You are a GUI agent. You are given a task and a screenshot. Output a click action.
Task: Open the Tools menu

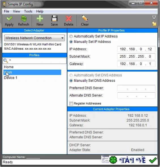click(x=28, y=11)
